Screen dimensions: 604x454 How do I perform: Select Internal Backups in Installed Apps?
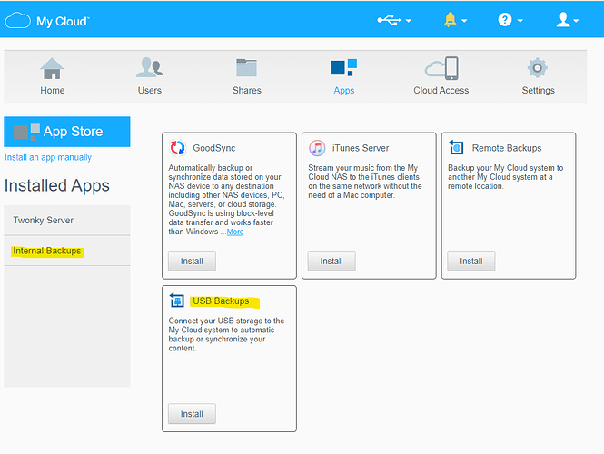coord(67,252)
